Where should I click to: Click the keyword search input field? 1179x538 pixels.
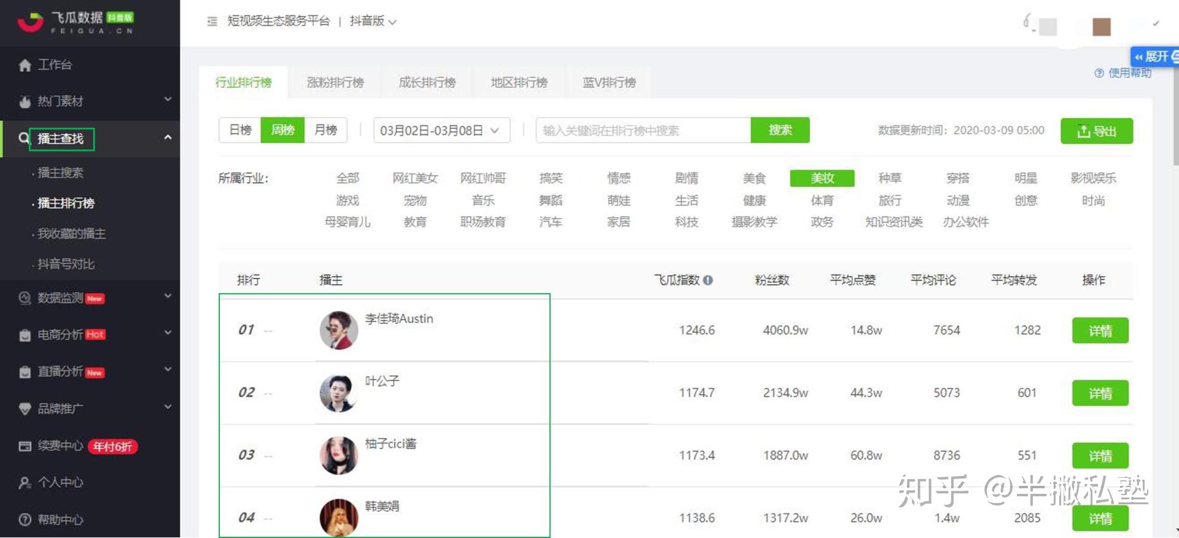click(643, 131)
